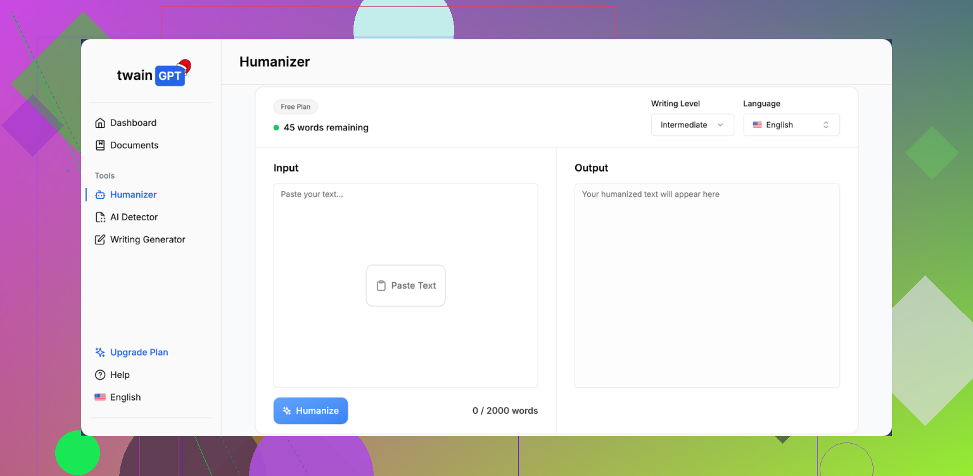
Task: Click the Writing Generator pencil icon
Action: pos(99,240)
